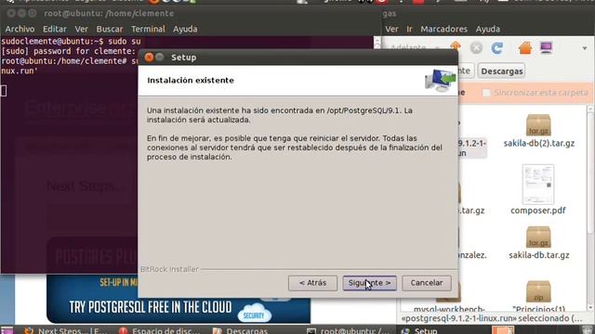
Task: Toggle the Sincronizar esta carpeta checkbox
Action: click(x=486, y=93)
